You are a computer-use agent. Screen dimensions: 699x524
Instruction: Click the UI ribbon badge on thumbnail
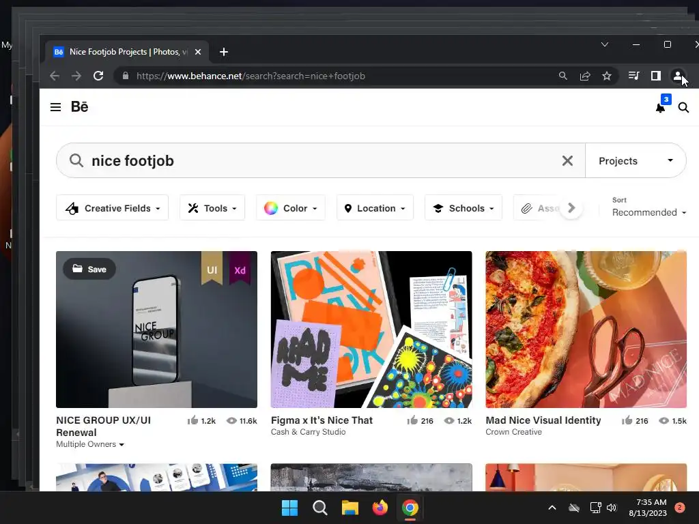pyautogui.click(x=212, y=268)
